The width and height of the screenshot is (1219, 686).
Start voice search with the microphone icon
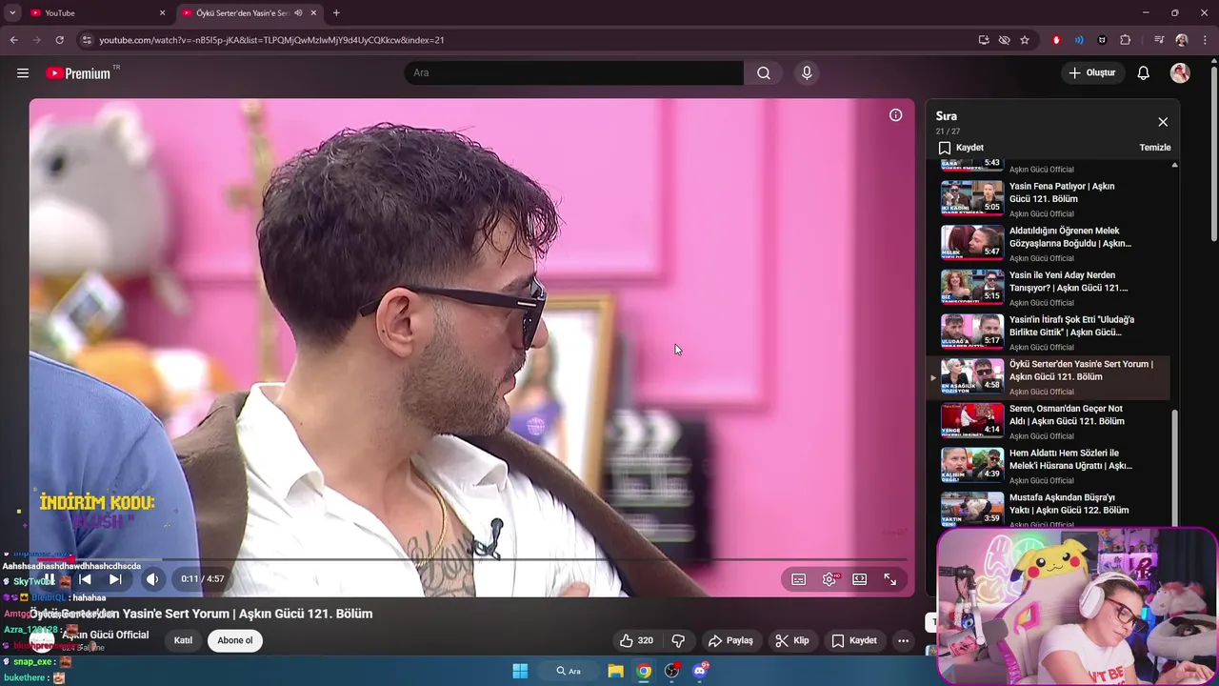coord(807,73)
